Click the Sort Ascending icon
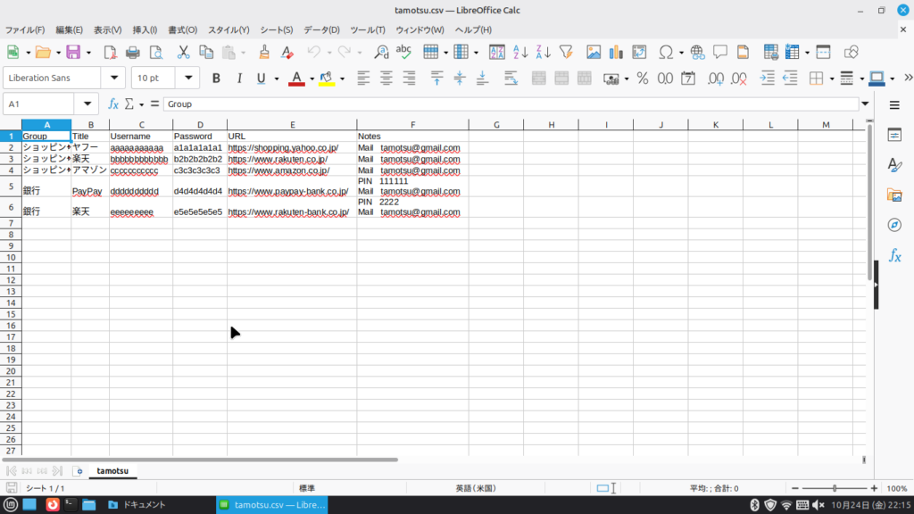 [x=521, y=52]
